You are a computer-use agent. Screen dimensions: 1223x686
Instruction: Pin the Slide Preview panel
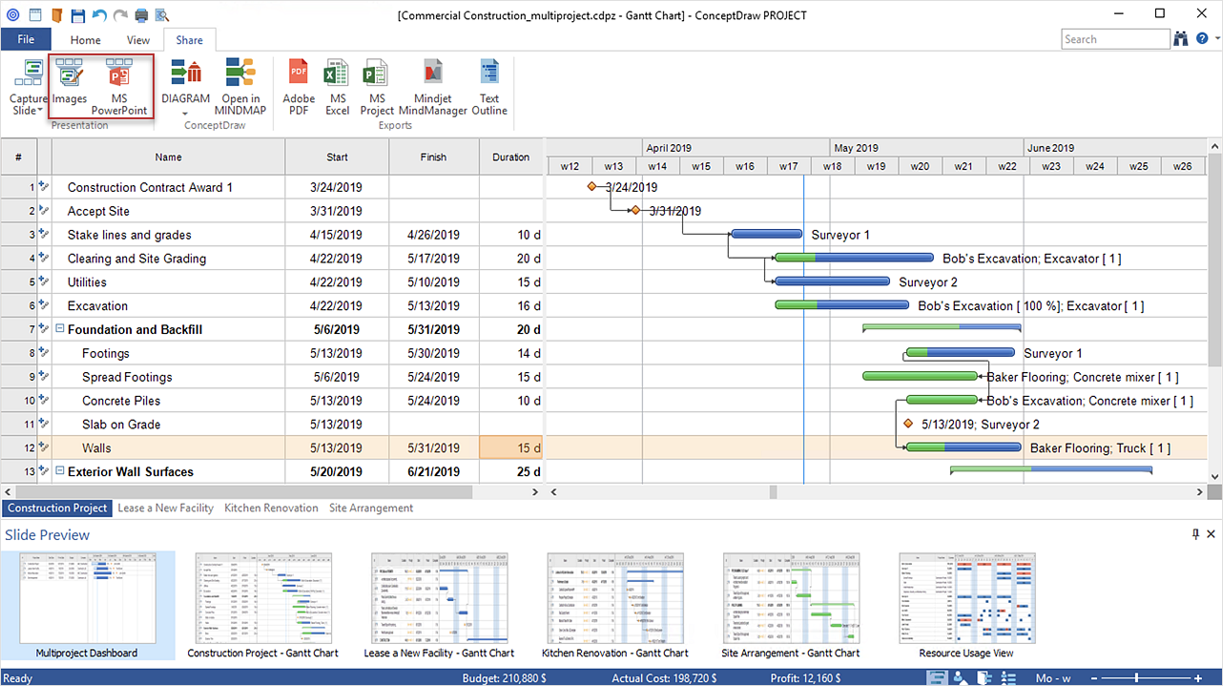coord(1195,534)
